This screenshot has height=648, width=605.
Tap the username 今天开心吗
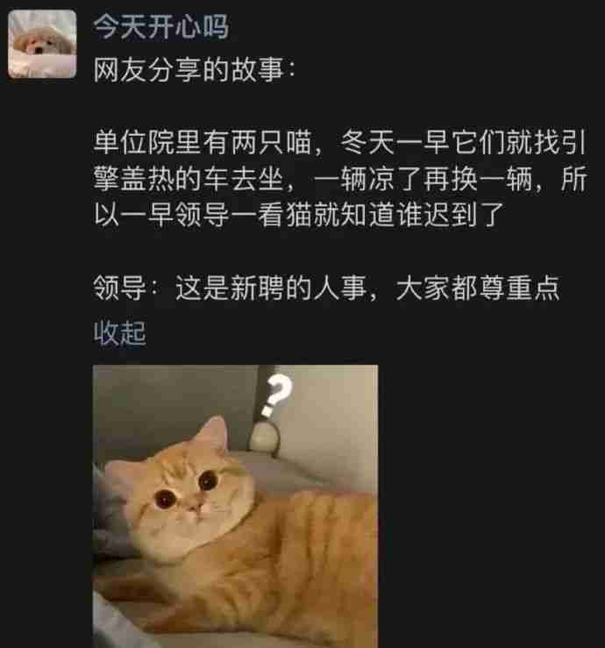(160, 26)
